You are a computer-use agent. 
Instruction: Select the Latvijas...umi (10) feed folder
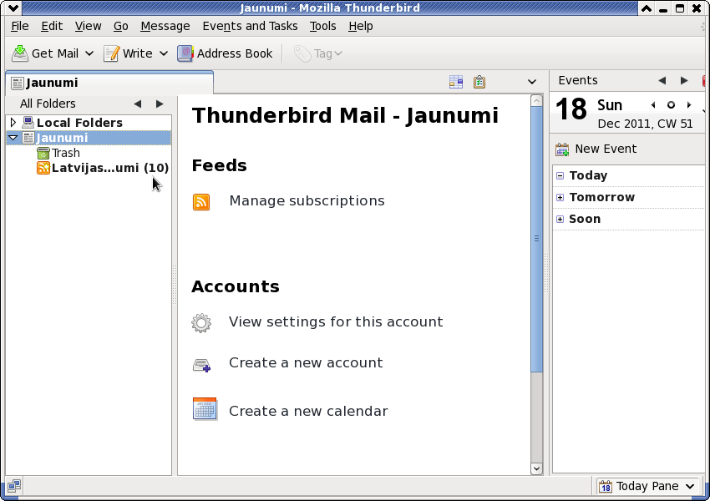click(89, 168)
